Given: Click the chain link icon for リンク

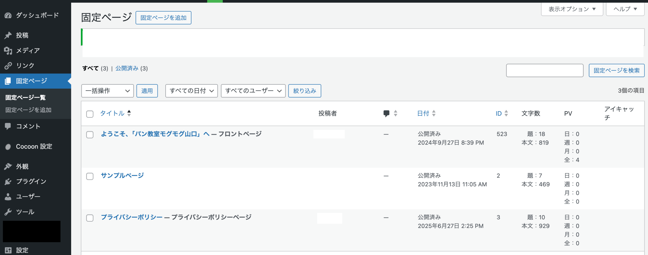Looking at the screenshot, I should pos(8,66).
